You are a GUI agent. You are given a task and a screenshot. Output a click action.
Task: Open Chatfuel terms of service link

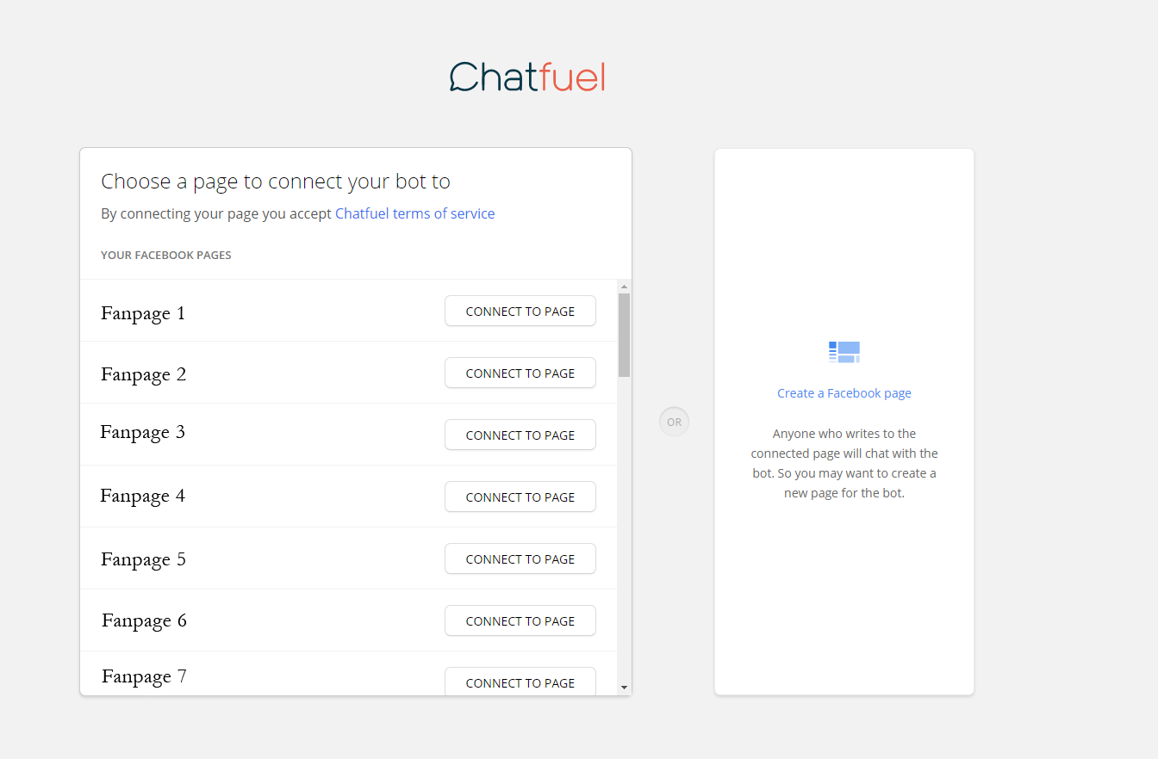(x=414, y=213)
